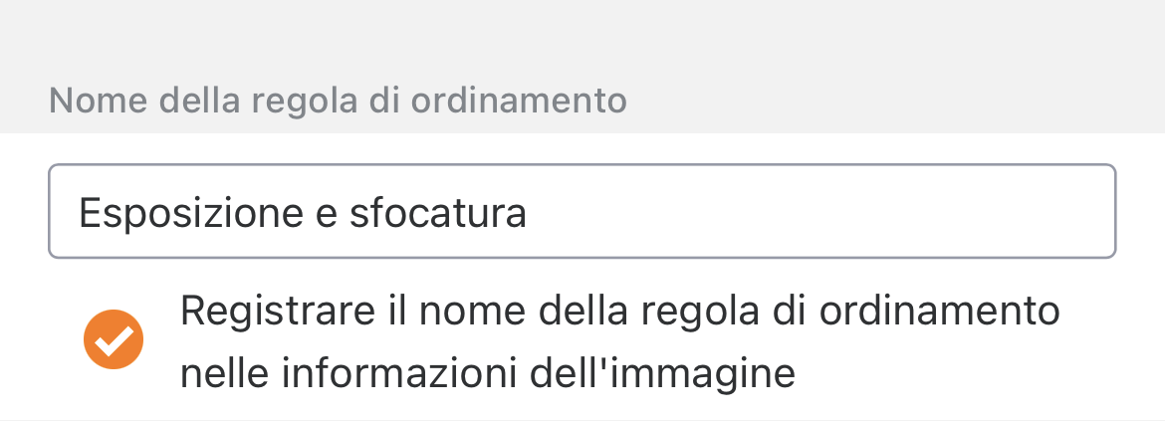
Task: Uncheck the orange 'Registrare il nome' checkbox
Action: click(x=114, y=340)
